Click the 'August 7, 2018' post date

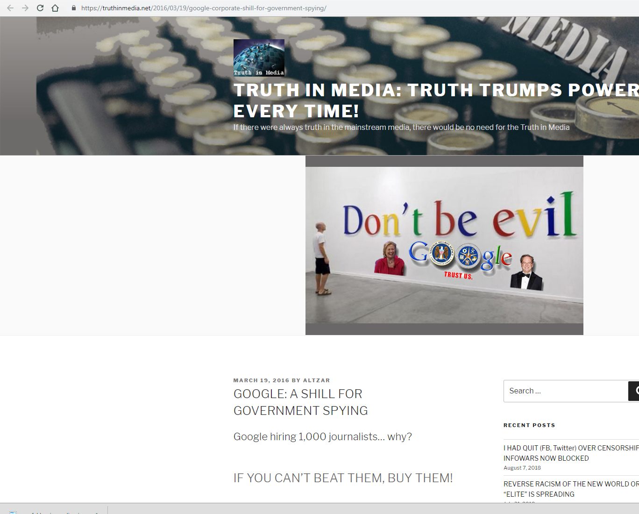coord(522,468)
